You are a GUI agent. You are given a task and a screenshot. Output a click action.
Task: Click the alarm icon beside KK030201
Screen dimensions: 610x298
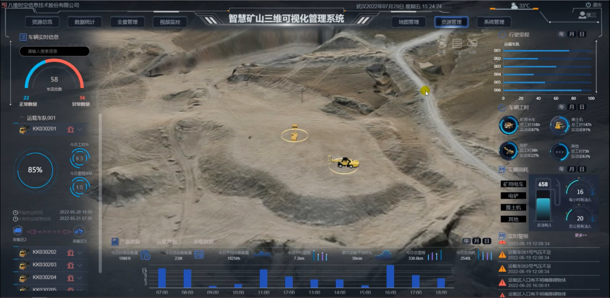[70, 129]
